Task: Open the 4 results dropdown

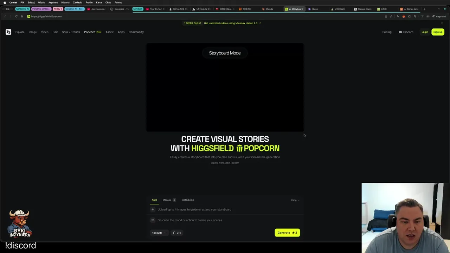Action: pos(159,233)
